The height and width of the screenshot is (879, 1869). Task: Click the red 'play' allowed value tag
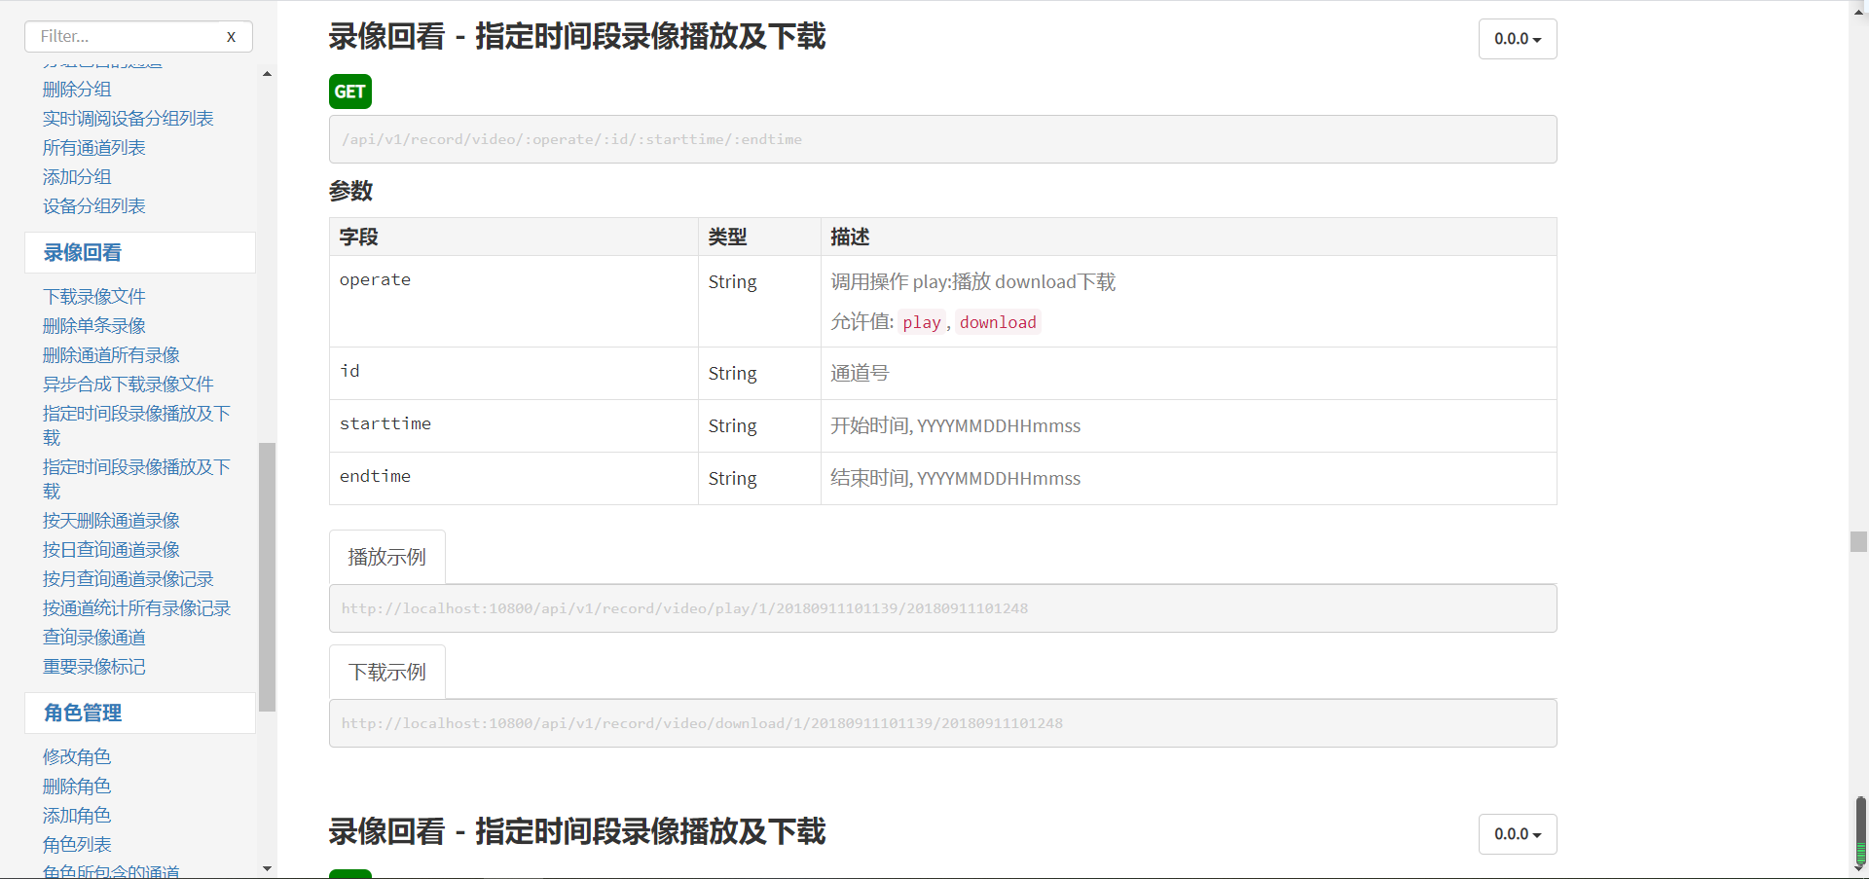(921, 322)
